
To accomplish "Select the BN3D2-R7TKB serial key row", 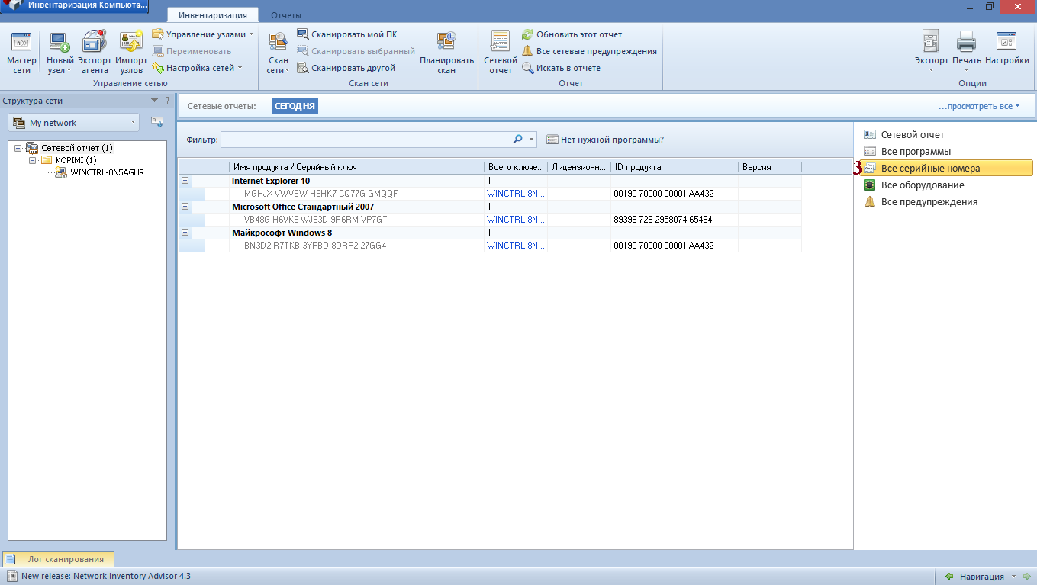I will click(490, 246).
